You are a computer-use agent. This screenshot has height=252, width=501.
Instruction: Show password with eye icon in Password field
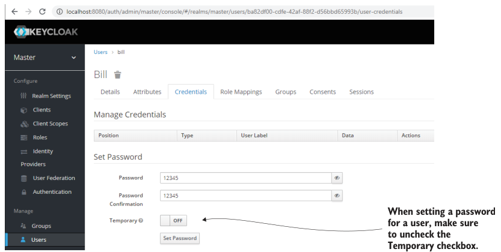point(337,178)
